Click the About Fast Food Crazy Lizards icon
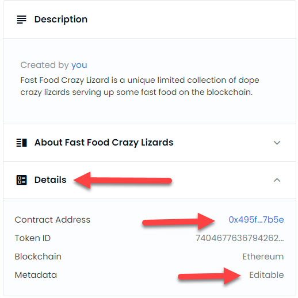The height and width of the screenshot is (298, 298). 21,143
